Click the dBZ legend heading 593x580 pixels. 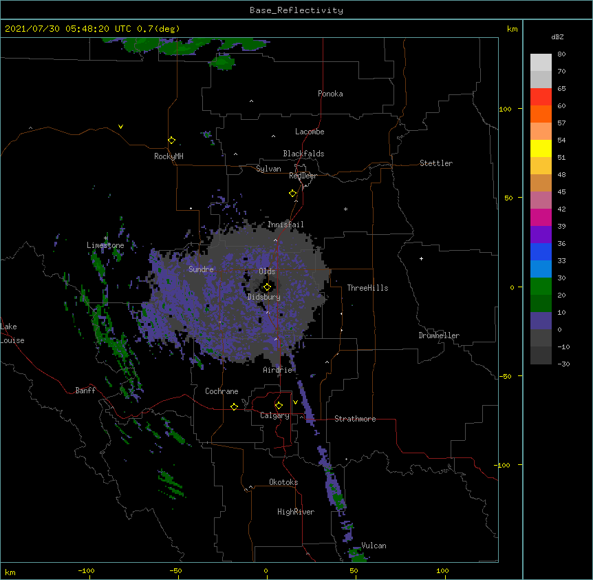click(557, 37)
